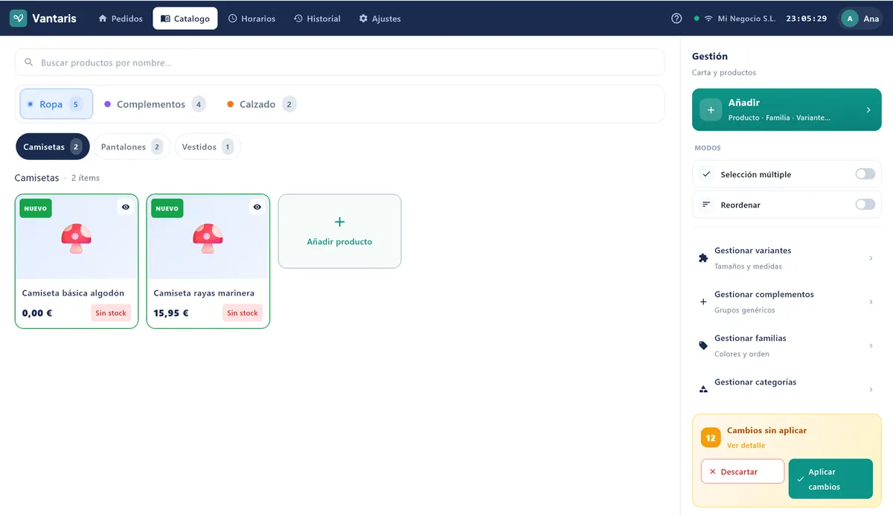The height and width of the screenshot is (515, 893).
Task: Show the Pantalones category
Action: [x=132, y=147]
